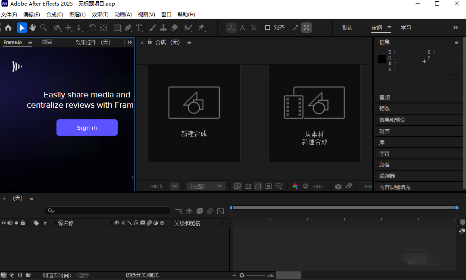Click the timeline layer search field
This screenshot has height=280, width=466.
(x=107, y=211)
